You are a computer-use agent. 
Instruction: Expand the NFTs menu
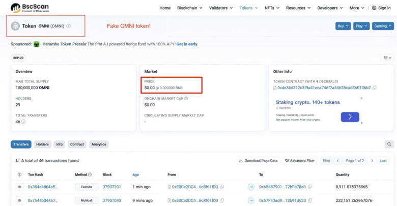[272, 8]
